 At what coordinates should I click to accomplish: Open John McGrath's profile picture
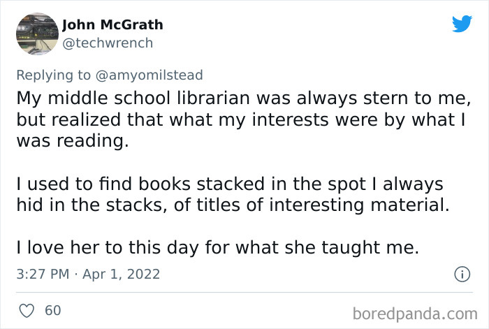click(x=36, y=34)
